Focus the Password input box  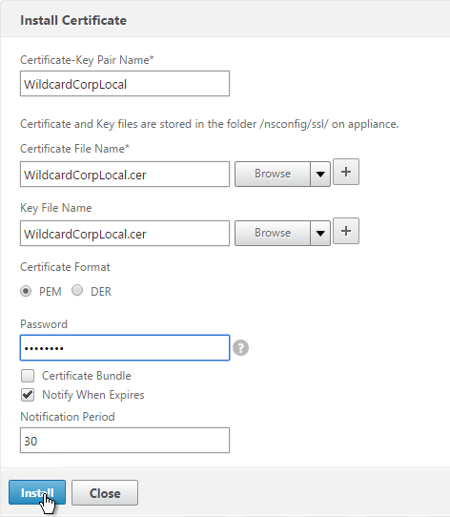125,348
